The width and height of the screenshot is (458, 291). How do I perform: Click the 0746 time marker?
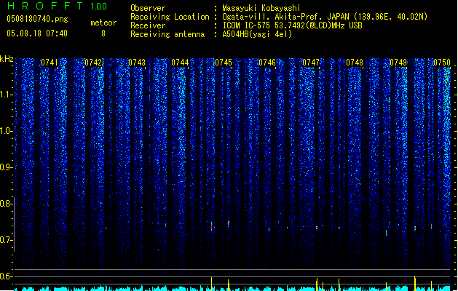(x=267, y=63)
